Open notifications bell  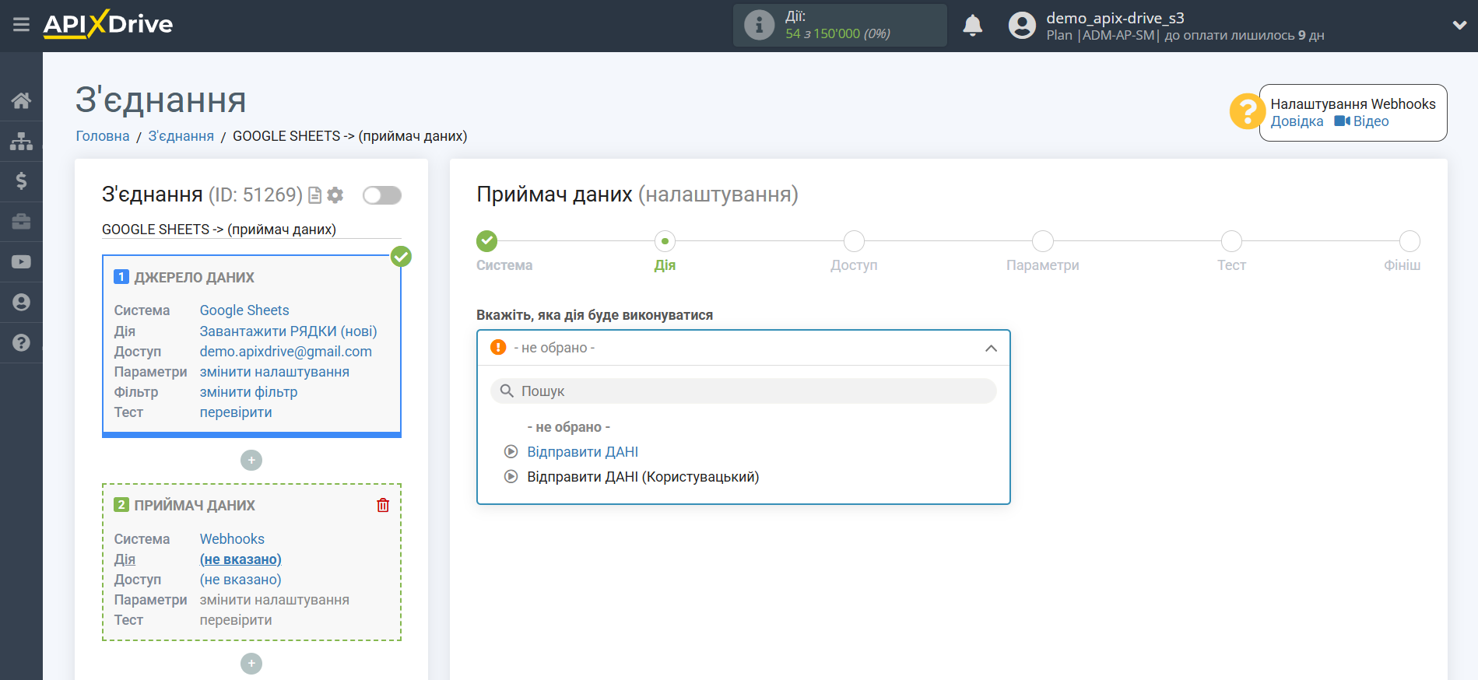click(973, 26)
